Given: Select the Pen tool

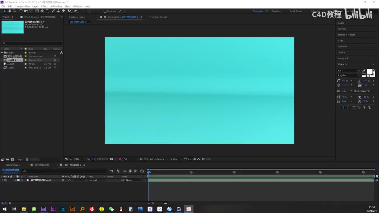Looking at the screenshot, I should coord(42,11).
